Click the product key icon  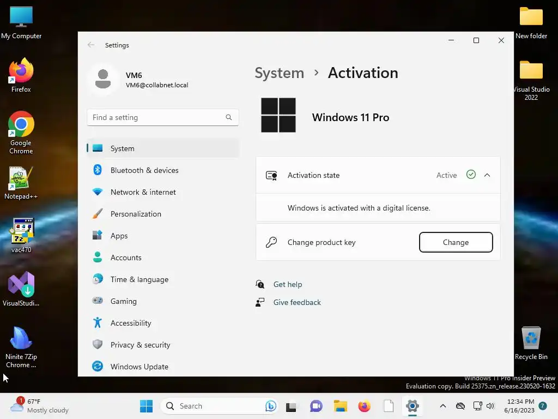tap(271, 242)
